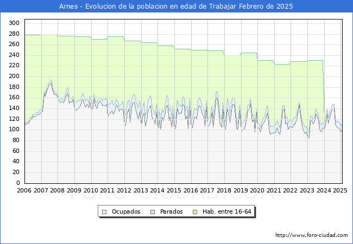The width and height of the screenshot is (353, 244).
Task: Click the 40 y-axis value
Action: (16, 162)
